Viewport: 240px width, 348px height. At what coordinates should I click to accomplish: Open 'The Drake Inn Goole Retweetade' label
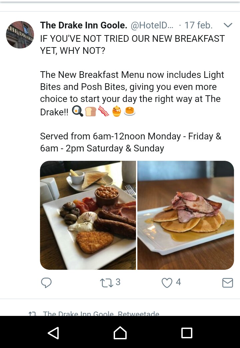(101, 314)
